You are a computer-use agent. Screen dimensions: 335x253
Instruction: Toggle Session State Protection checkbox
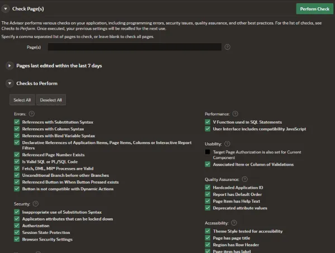(17, 232)
